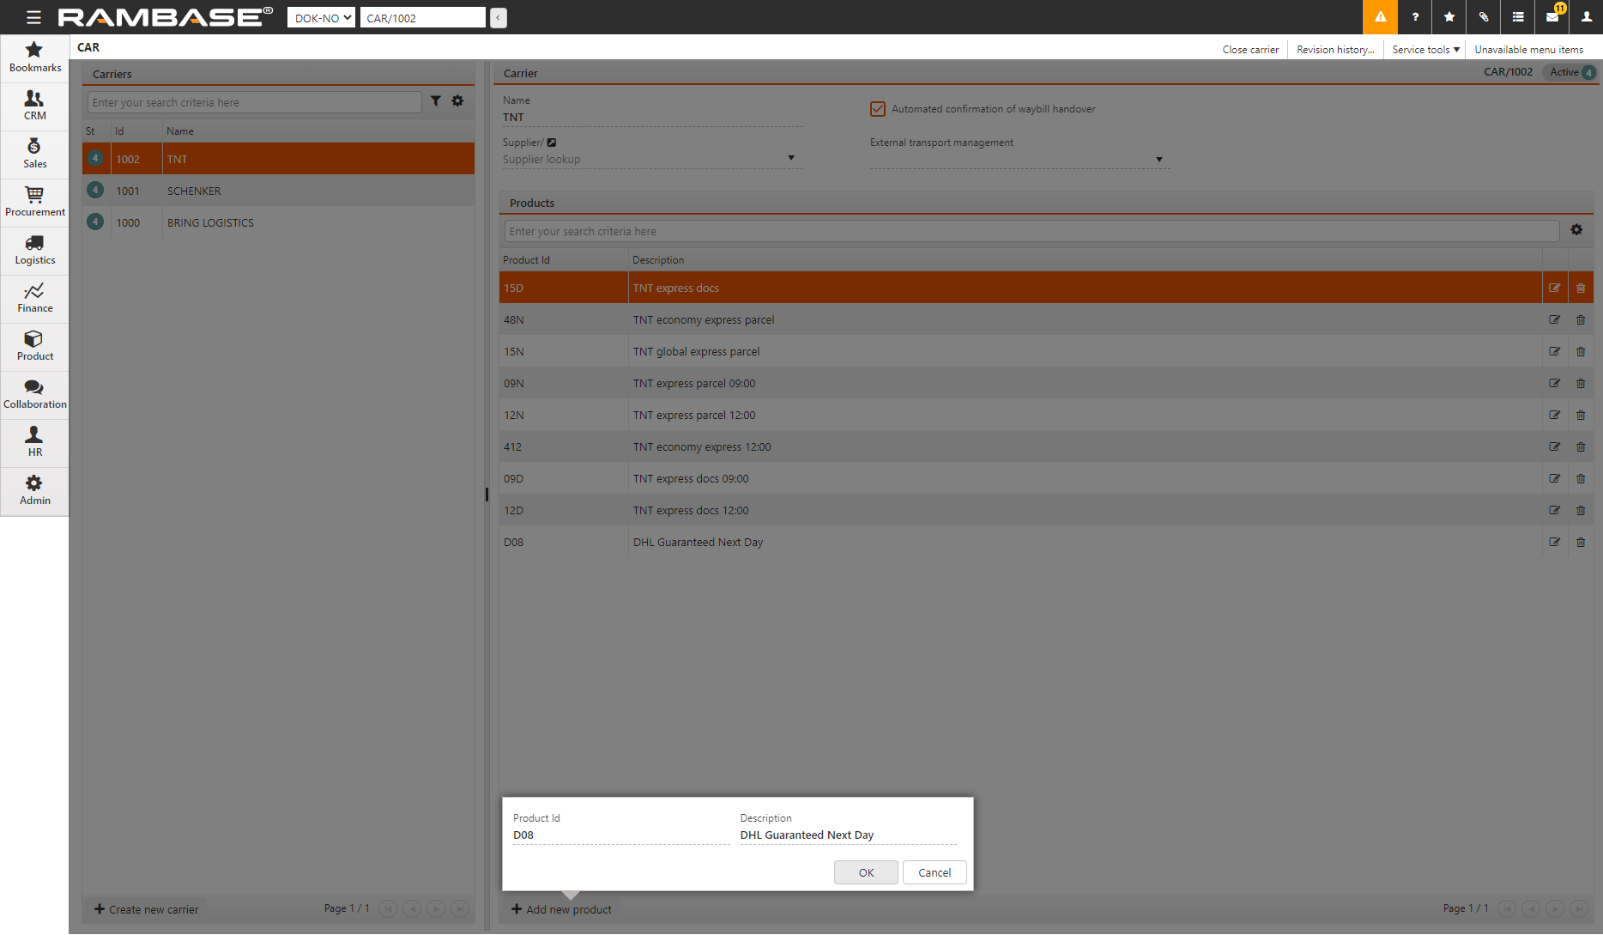Expand External transport management dropdown
1603x935 pixels.
(x=1158, y=160)
